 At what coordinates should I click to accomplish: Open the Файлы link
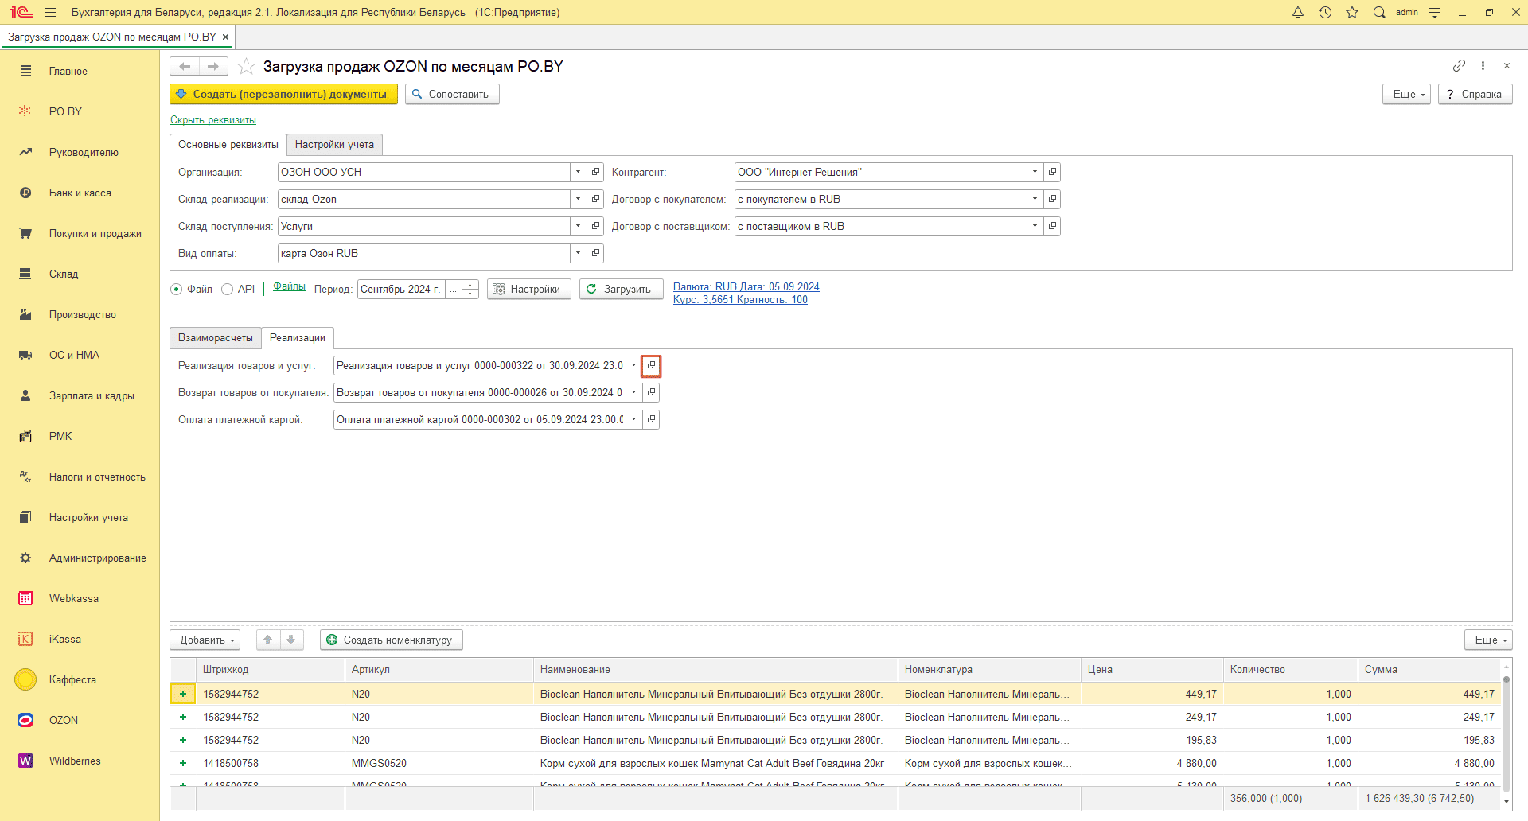coord(289,286)
